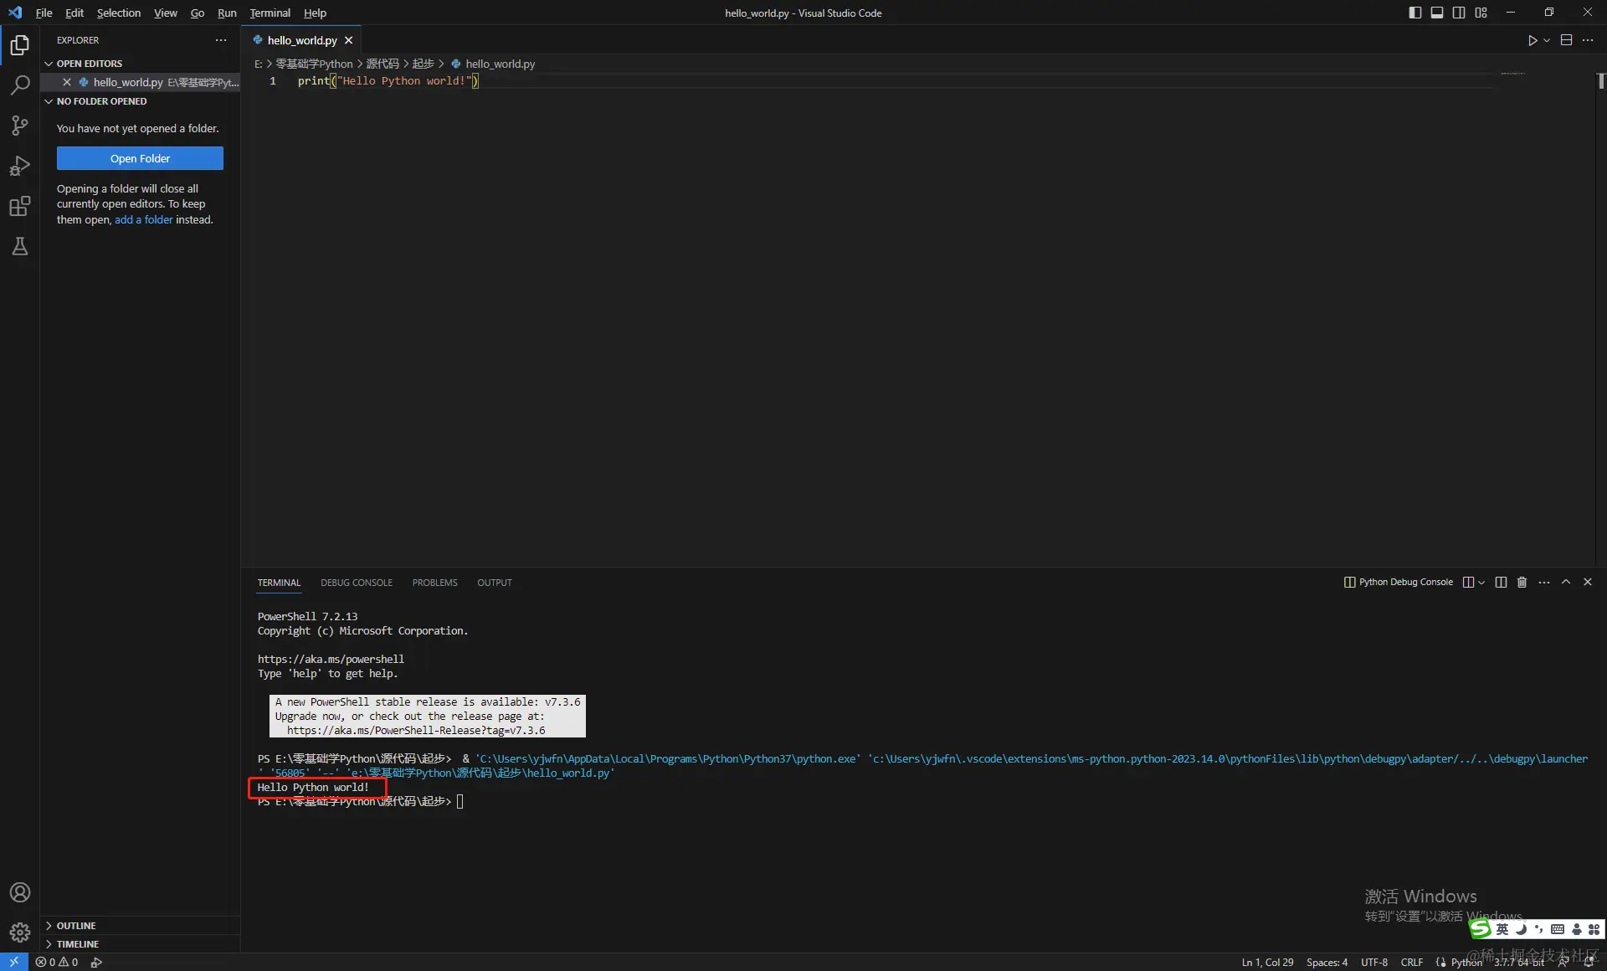Viewport: 1607px width, 971px height.
Task: Click the add a folder link
Action: pos(143,219)
